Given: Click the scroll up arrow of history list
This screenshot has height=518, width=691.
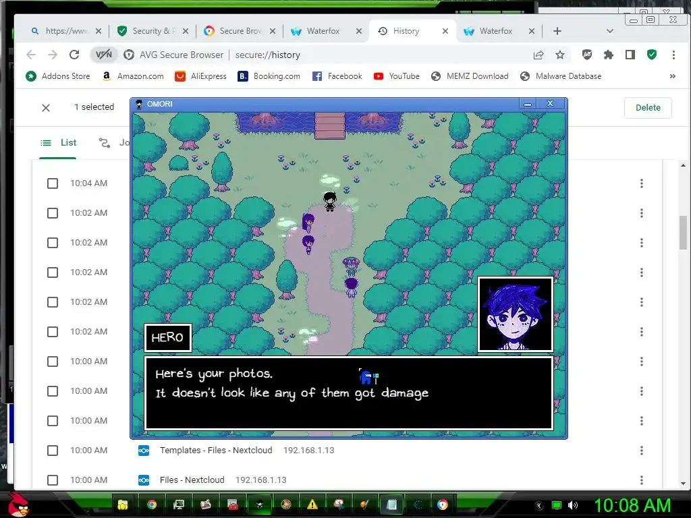Looking at the screenshot, I should coord(683,166).
